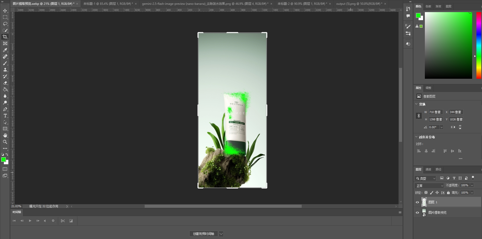This screenshot has height=239, width=482.
Task: Toggle lock all padlock icon
Action: (x=448, y=193)
